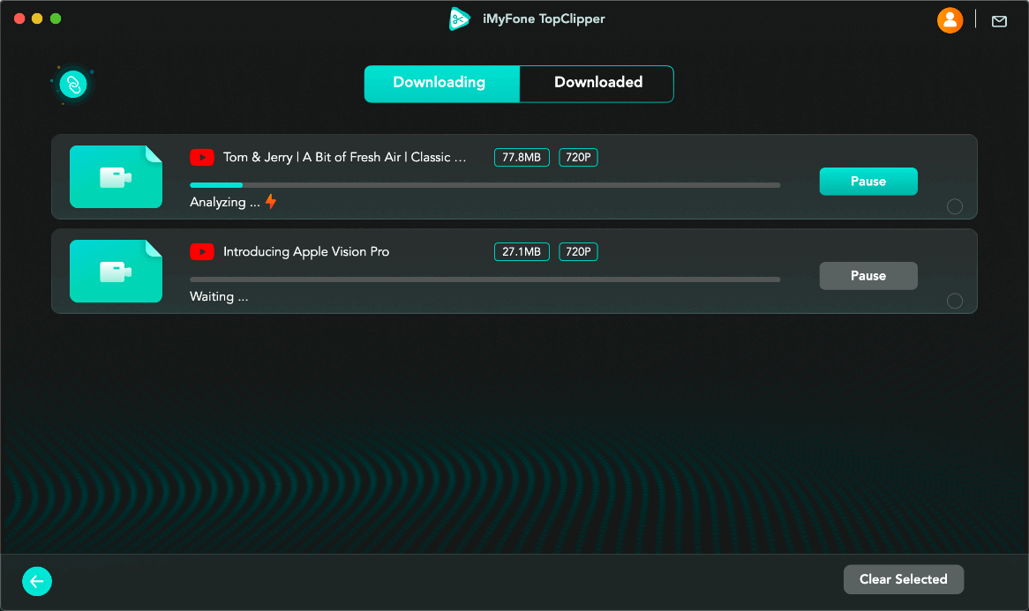This screenshot has width=1029, height=611.
Task: Click the YouTube icon for Tom & Jerry
Action: point(202,158)
